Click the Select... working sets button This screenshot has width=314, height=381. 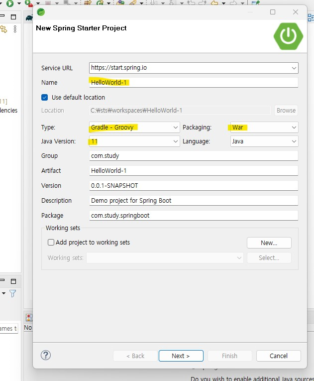[269, 258]
